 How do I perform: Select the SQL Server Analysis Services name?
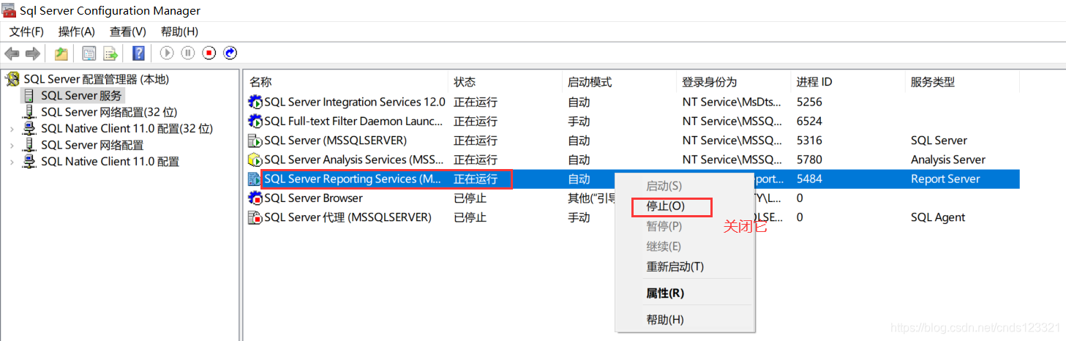tap(353, 160)
